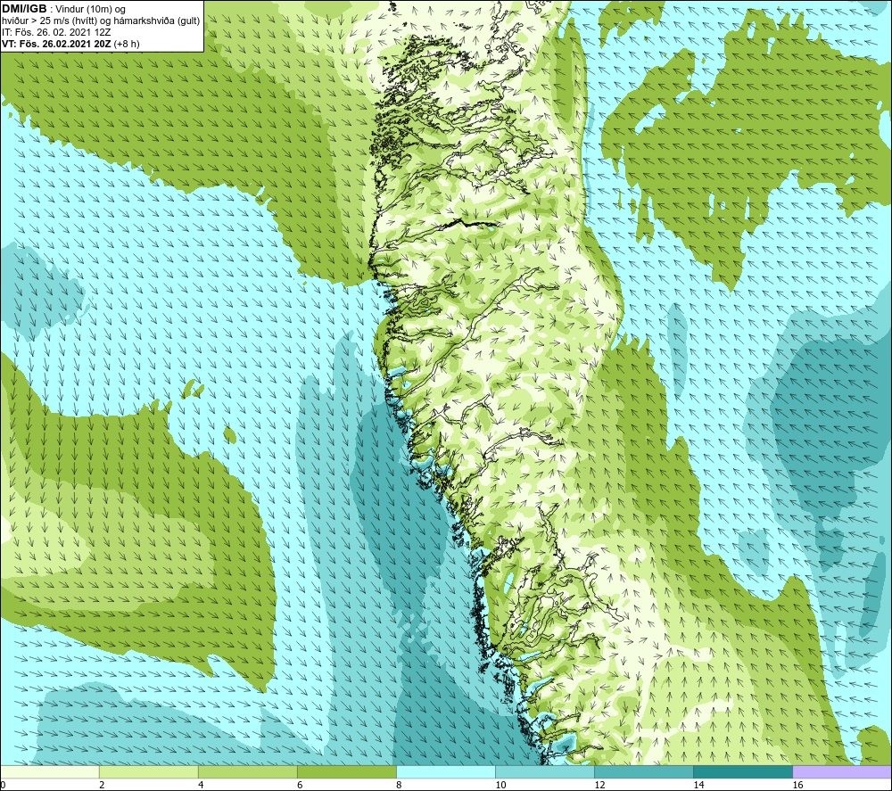Select the purple swatch above 16 m/s
The width and height of the screenshot is (892, 791).
click(842, 771)
